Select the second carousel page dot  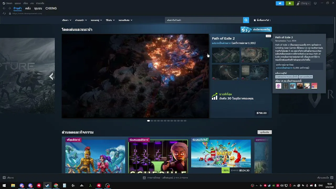point(152,121)
